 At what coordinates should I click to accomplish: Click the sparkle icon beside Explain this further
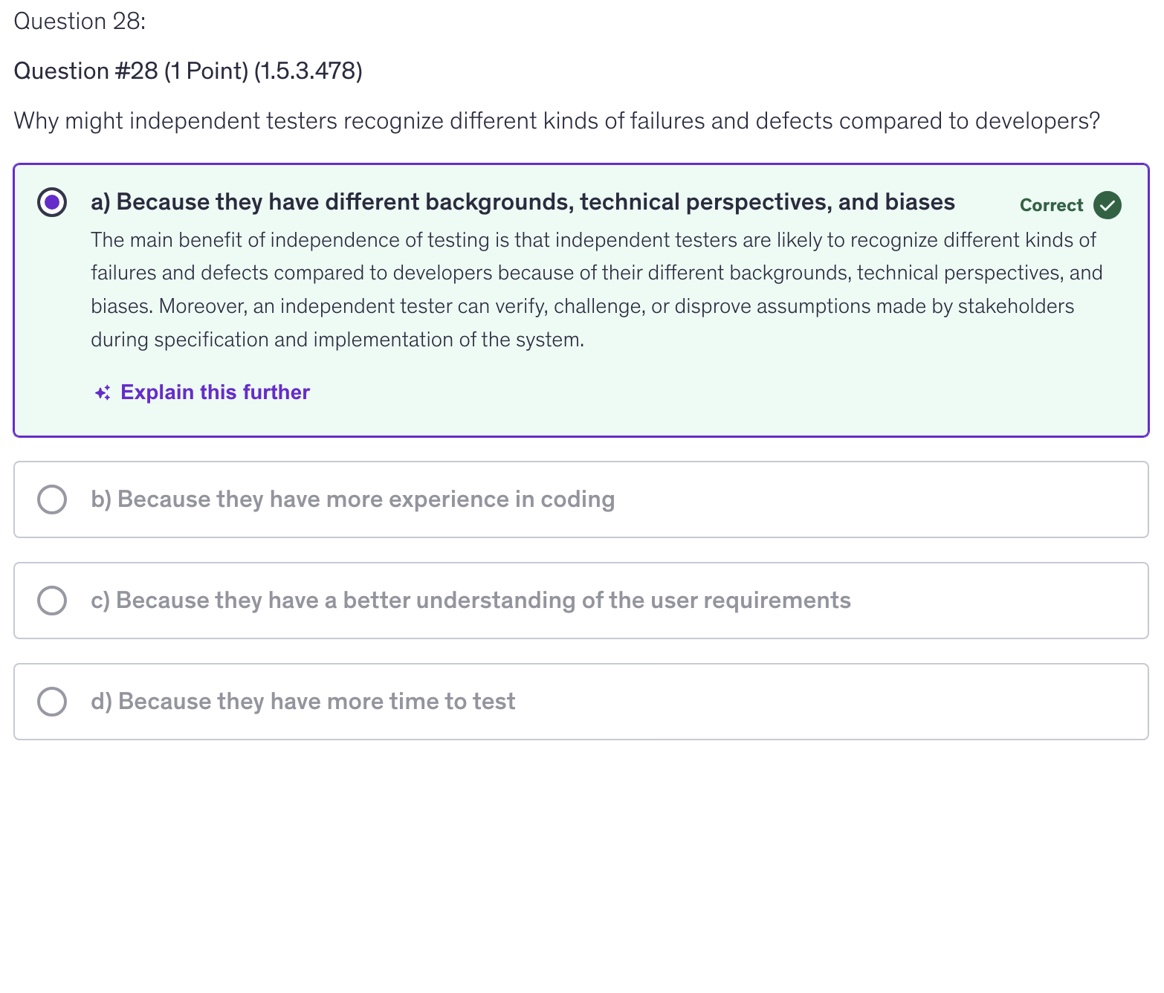pyautogui.click(x=103, y=392)
